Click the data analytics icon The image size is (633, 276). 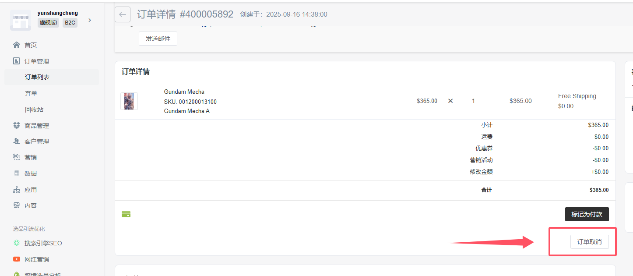17,173
